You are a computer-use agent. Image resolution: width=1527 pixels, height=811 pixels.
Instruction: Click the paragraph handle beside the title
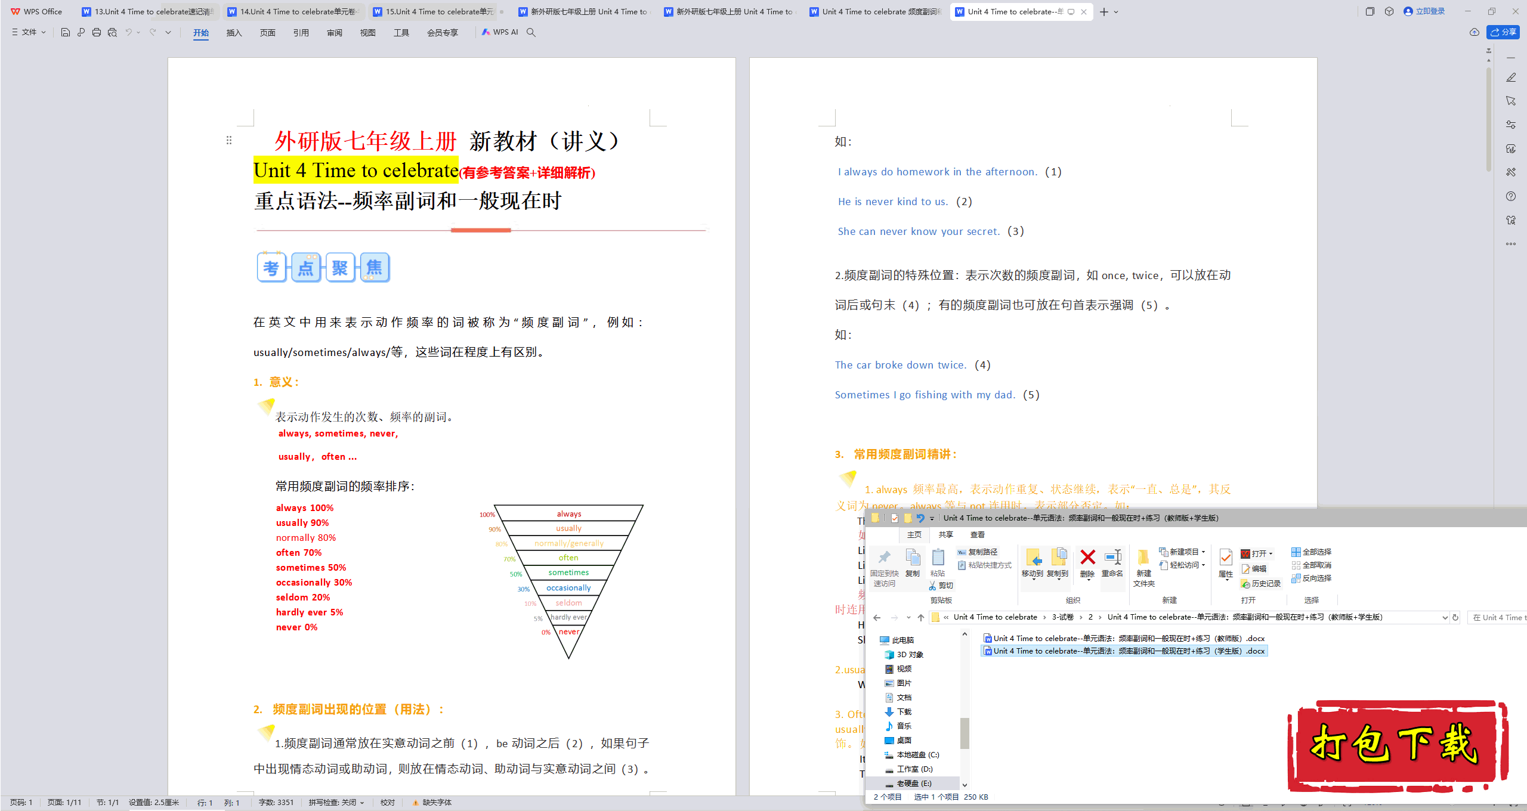[229, 140]
